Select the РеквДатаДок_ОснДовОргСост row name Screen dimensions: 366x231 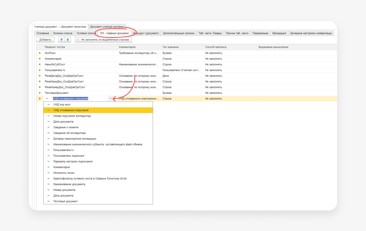point(80,76)
